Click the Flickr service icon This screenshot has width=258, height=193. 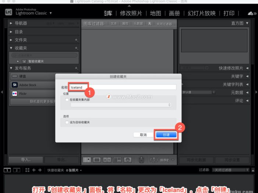click(15, 94)
